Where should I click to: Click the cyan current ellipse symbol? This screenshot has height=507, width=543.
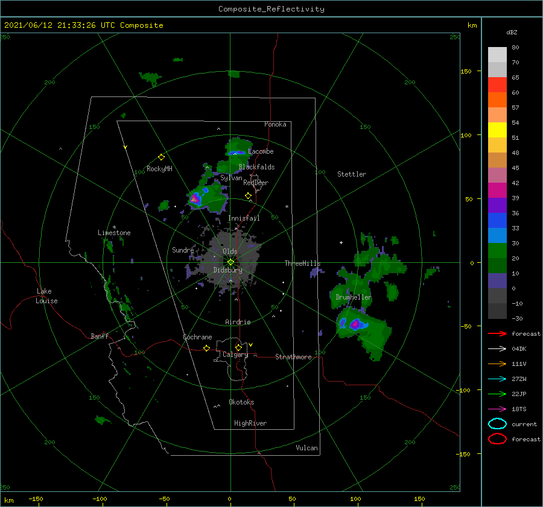coord(497,424)
